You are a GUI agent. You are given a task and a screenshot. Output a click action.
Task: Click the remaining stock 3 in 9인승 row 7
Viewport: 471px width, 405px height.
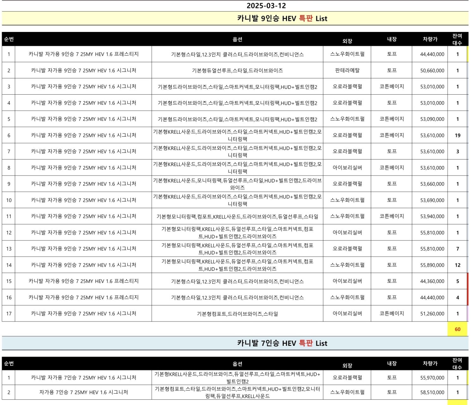pyautogui.click(x=457, y=152)
